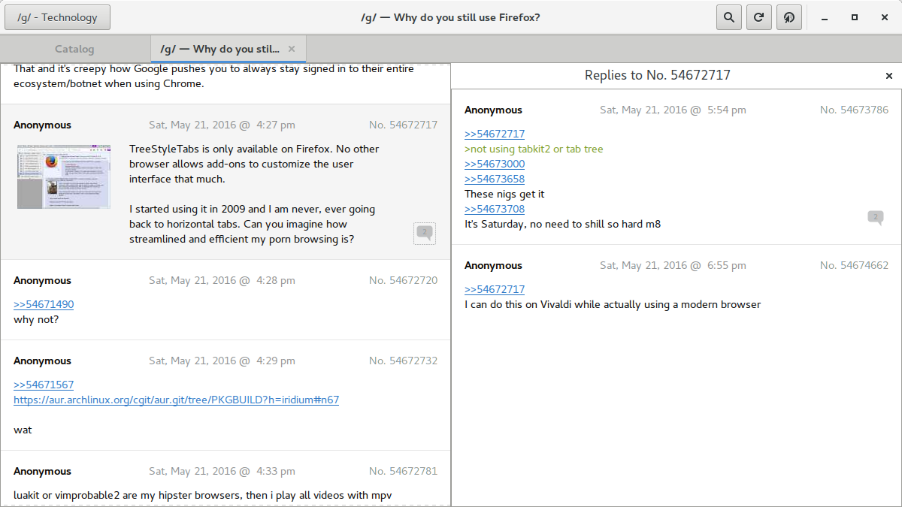Open the search tool in the header bar
The image size is (902, 507).
tap(728, 17)
